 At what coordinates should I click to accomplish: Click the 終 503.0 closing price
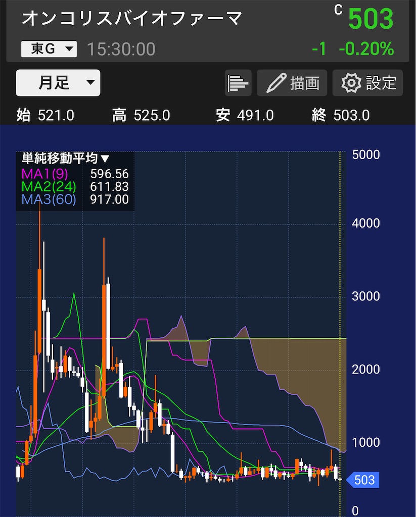coord(341,115)
